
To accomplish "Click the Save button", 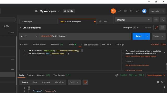I will [156, 36].
